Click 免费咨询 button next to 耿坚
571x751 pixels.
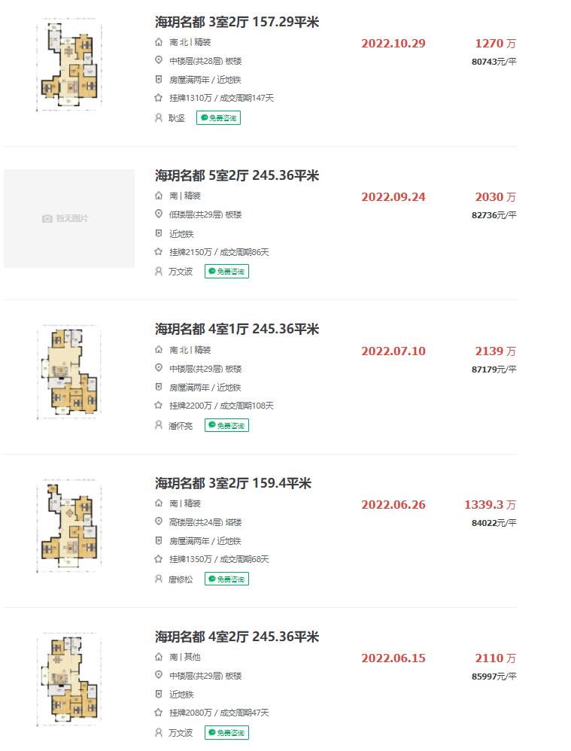click(218, 118)
